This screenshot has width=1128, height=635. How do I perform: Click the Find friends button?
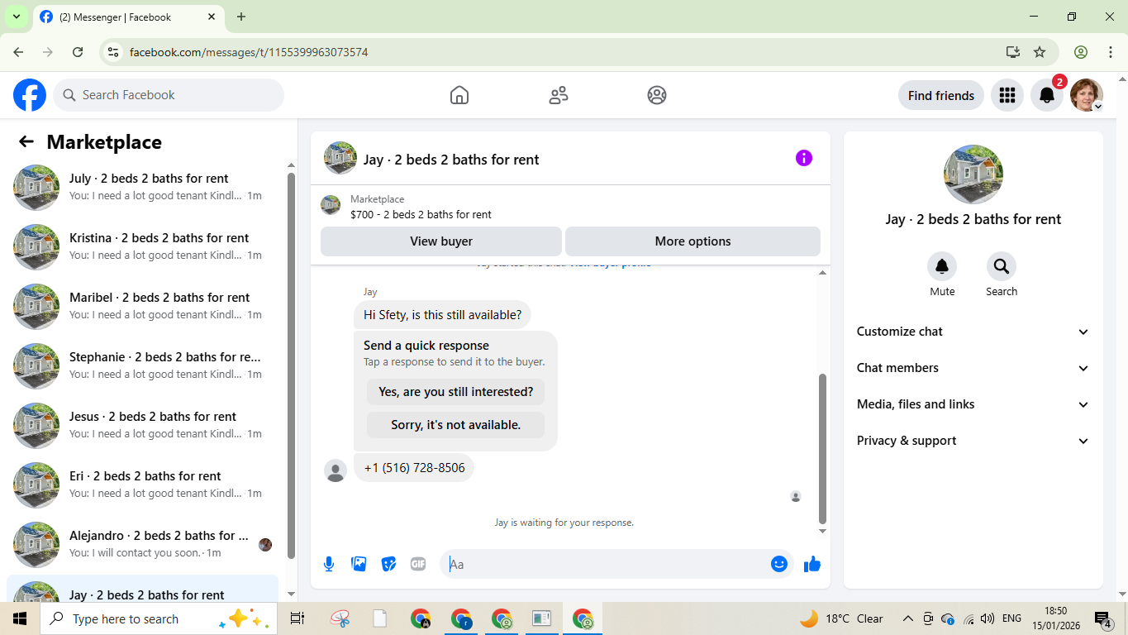(941, 95)
